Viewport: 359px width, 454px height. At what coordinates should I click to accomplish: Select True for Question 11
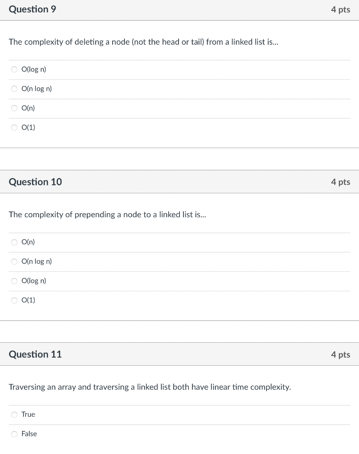pos(14,415)
